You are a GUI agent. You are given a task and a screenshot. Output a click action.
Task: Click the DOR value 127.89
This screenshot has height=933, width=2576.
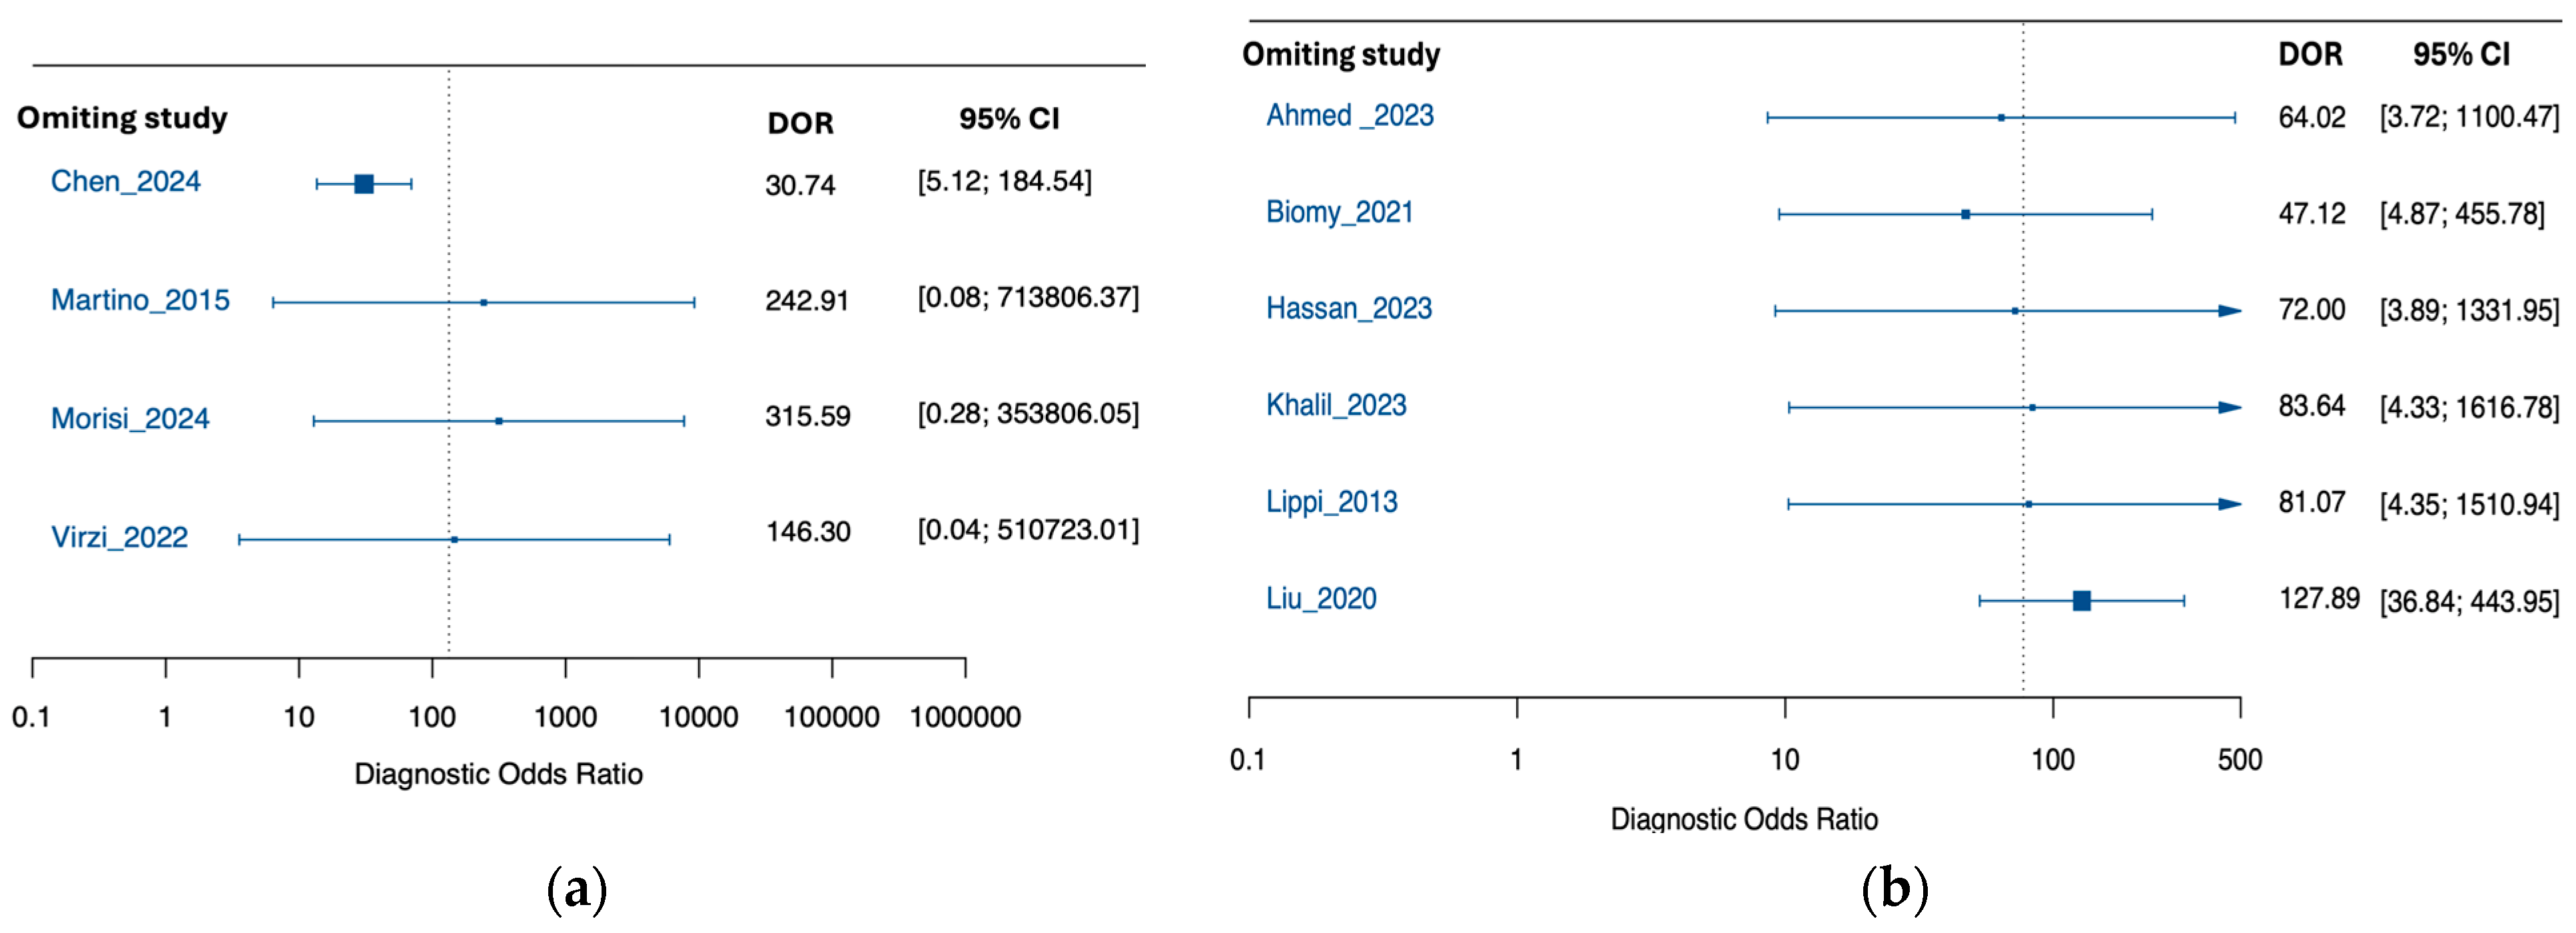point(2319,599)
